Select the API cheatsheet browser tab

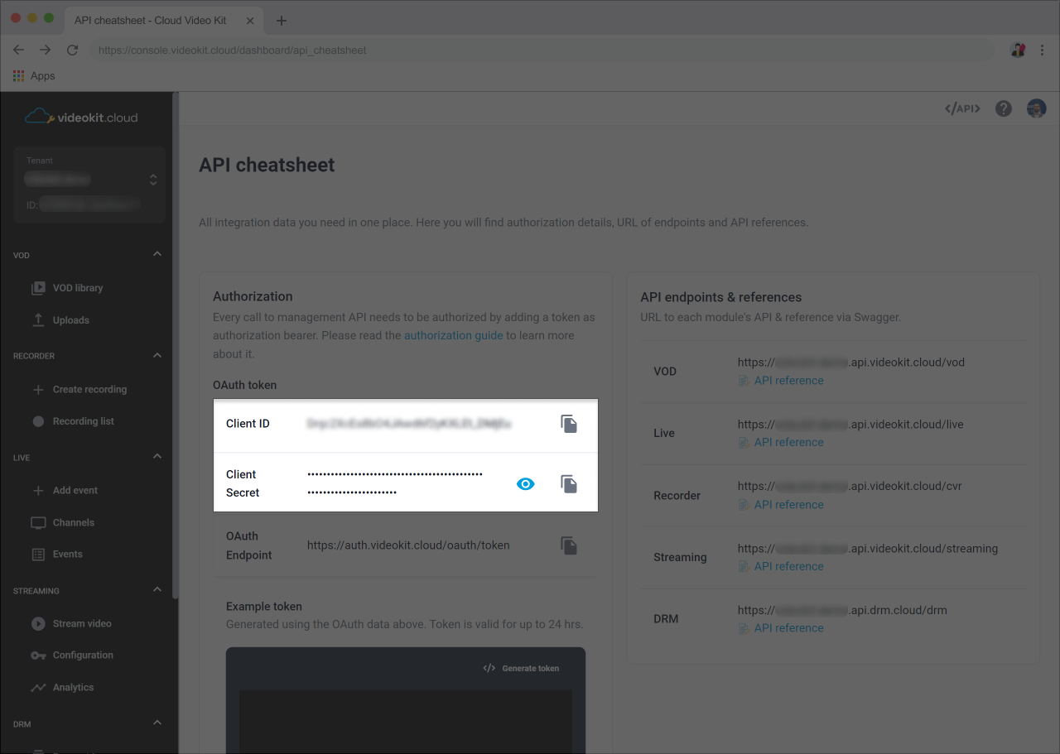pyautogui.click(x=164, y=20)
